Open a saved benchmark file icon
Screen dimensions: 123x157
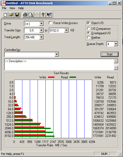(x=11, y=15)
